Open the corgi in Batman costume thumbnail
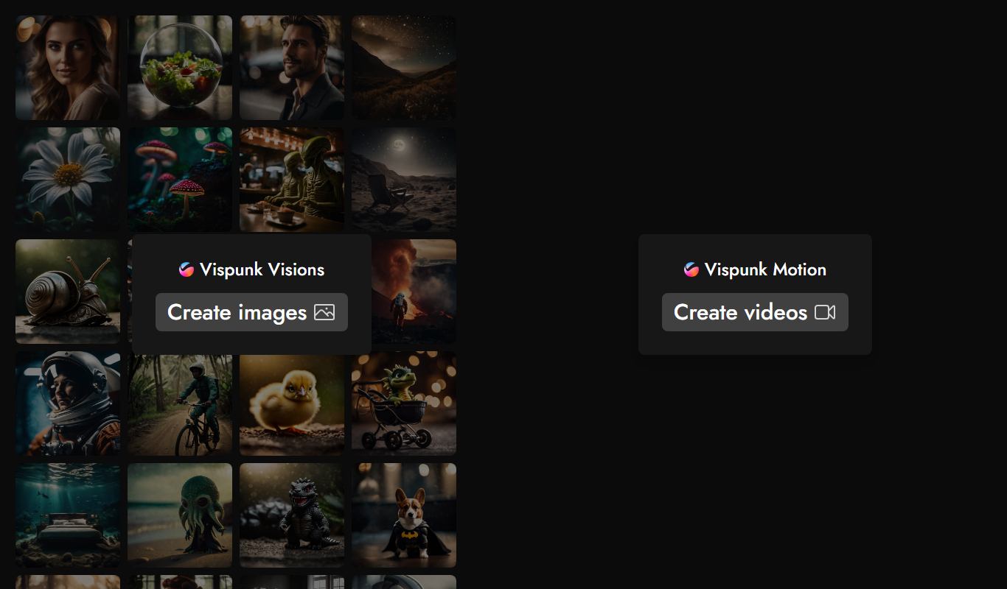 pyautogui.click(x=404, y=515)
